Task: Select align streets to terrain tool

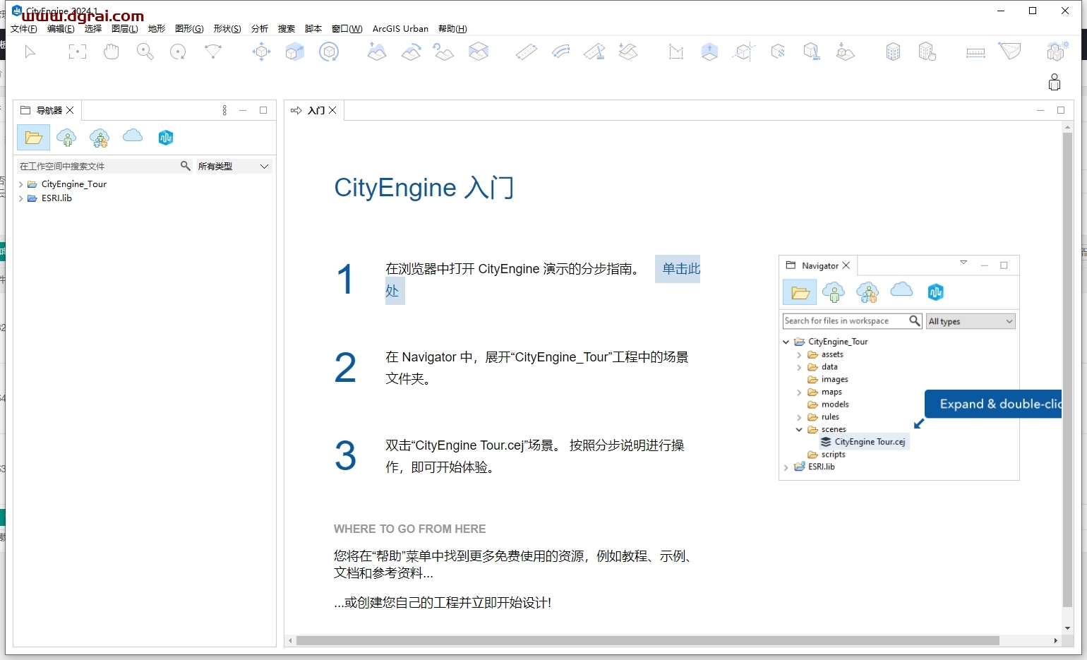Action: point(628,52)
